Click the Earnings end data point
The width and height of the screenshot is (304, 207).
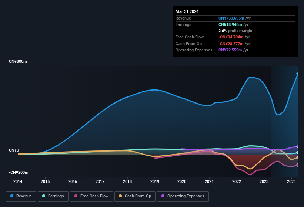pyautogui.click(x=298, y=152)
